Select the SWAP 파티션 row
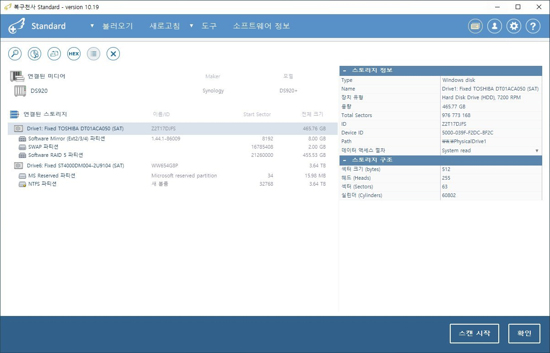550x353 pixels. point(173,147)
